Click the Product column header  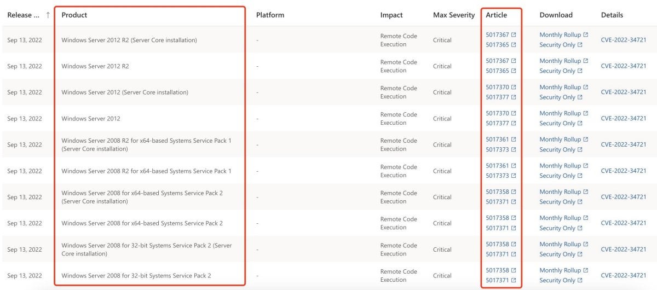tap(74, 15)
